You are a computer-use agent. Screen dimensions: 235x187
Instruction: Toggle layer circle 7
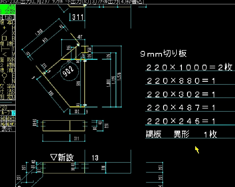[x=13, y=119]
